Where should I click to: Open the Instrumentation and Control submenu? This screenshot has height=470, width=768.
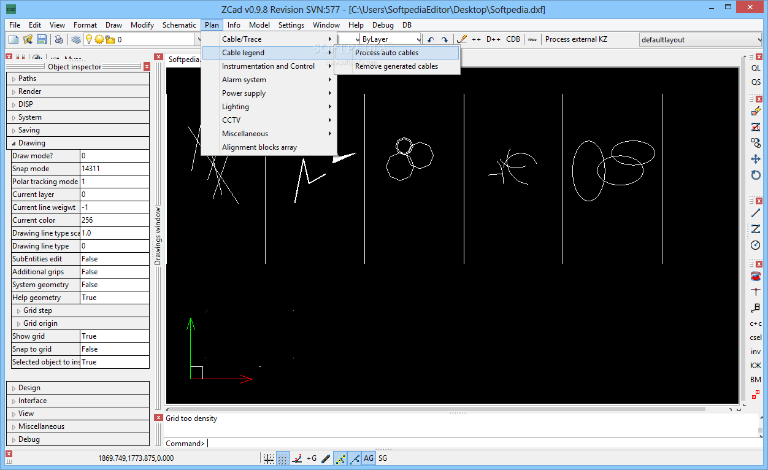click(x=269, y=66)
